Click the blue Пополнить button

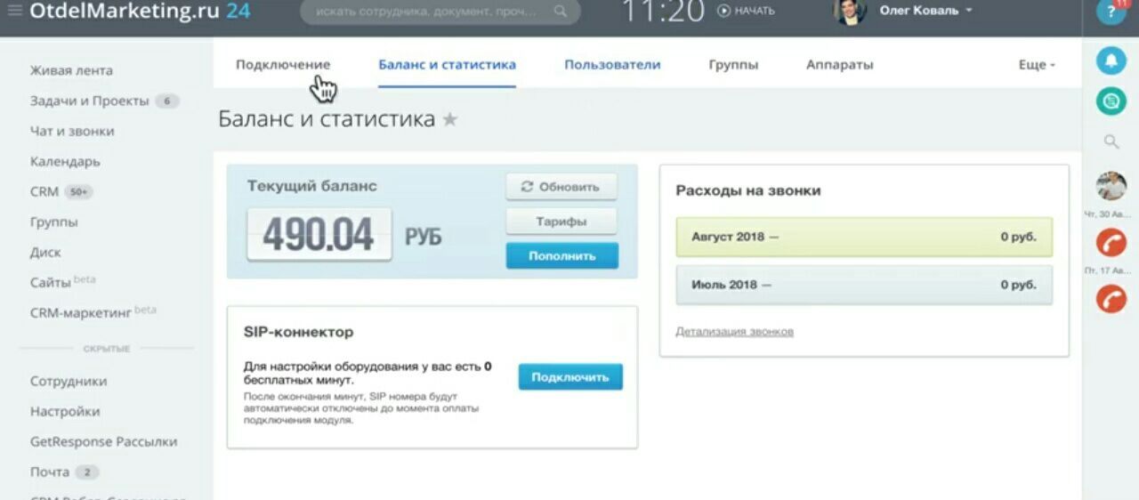pos(561,255)
